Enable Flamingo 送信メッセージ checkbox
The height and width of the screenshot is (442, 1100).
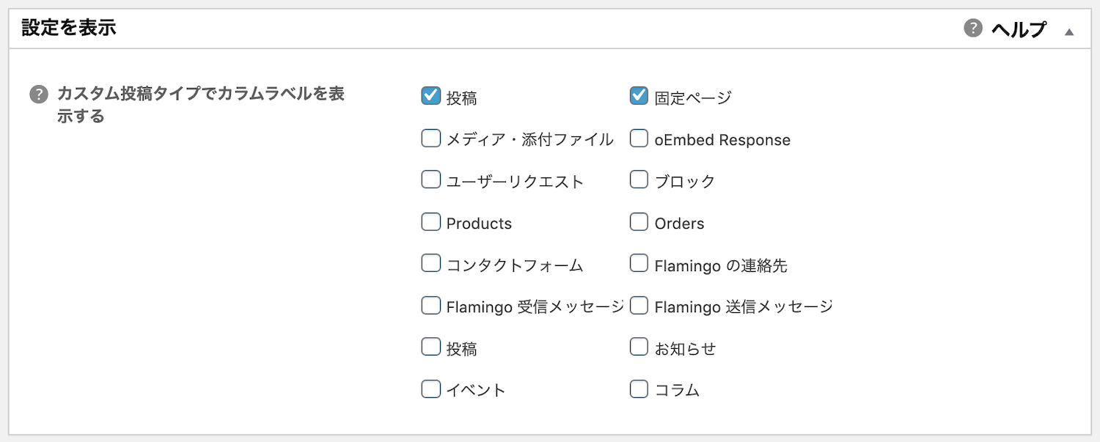pos(639,305)
